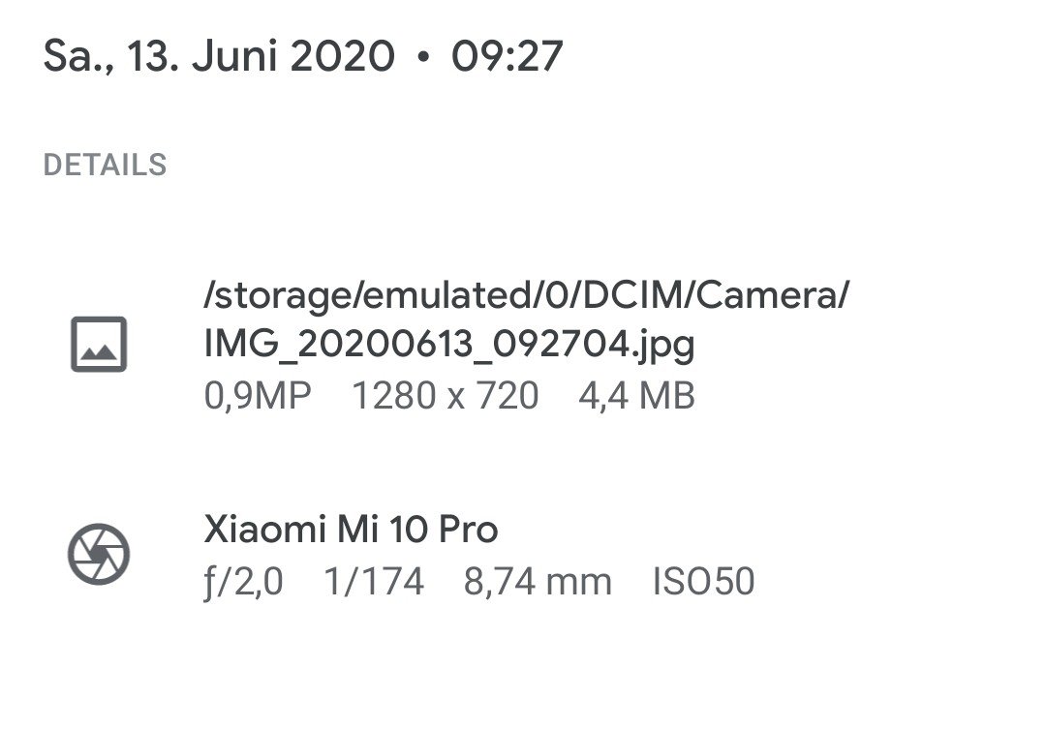Tap the camera aperture icon
This screenshot has width=1046, height=729.
[x=99, y=555]
